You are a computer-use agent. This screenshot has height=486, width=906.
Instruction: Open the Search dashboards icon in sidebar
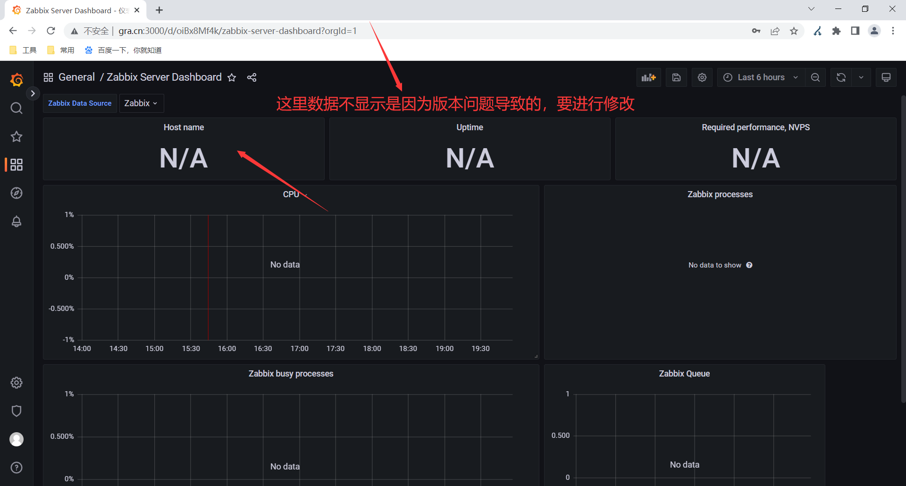coord(17,109)
